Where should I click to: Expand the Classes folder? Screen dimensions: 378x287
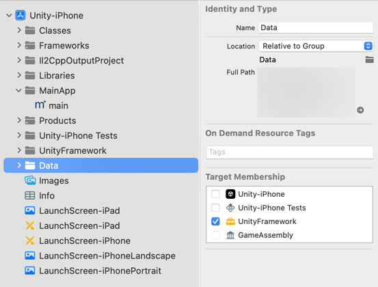coord(19,30)
